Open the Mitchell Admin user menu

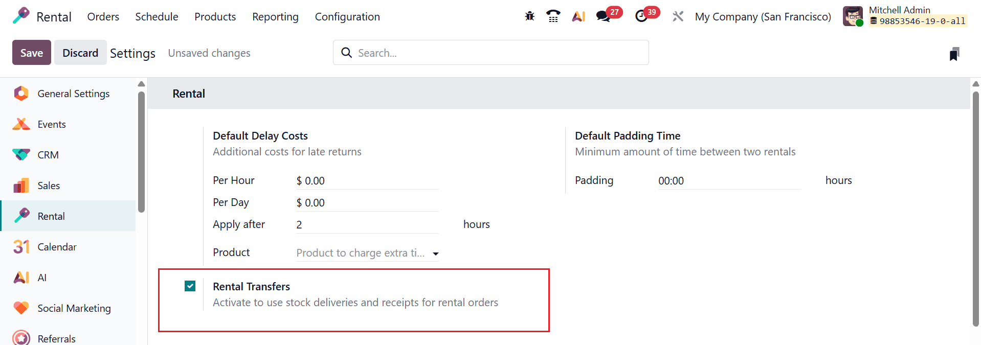[x=899, y=10]
